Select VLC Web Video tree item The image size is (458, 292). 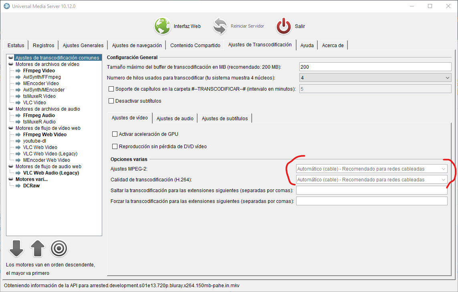pos(40,147)
